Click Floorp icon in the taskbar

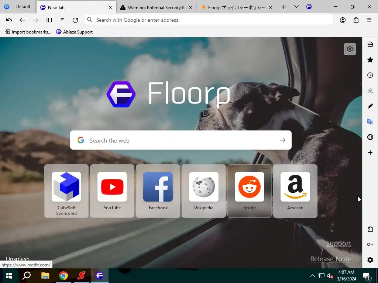[100, 276]
